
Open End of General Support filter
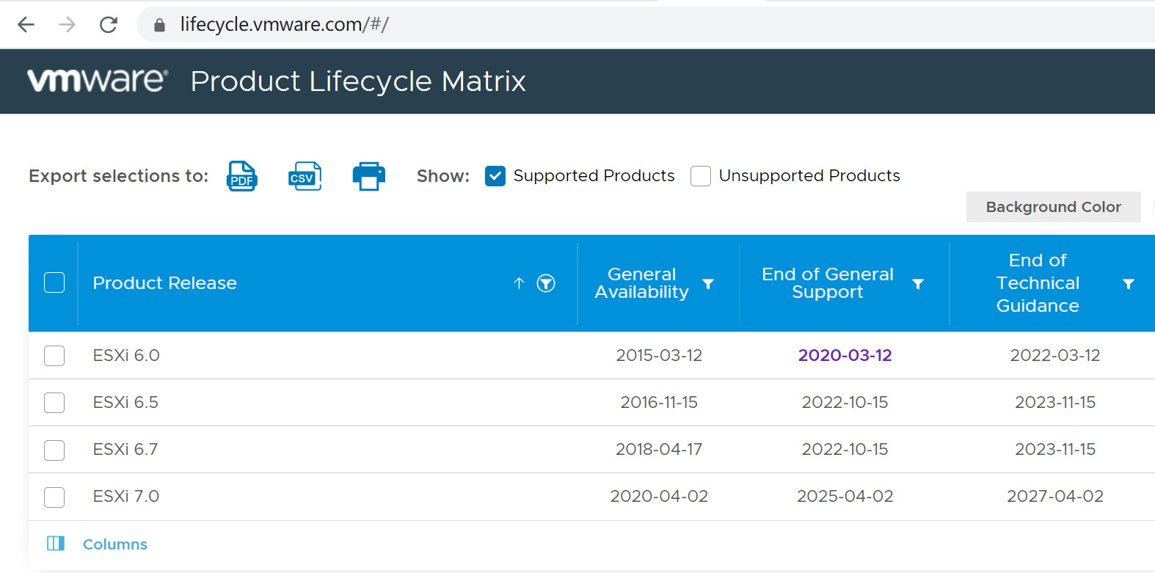[x=918, y=284]
